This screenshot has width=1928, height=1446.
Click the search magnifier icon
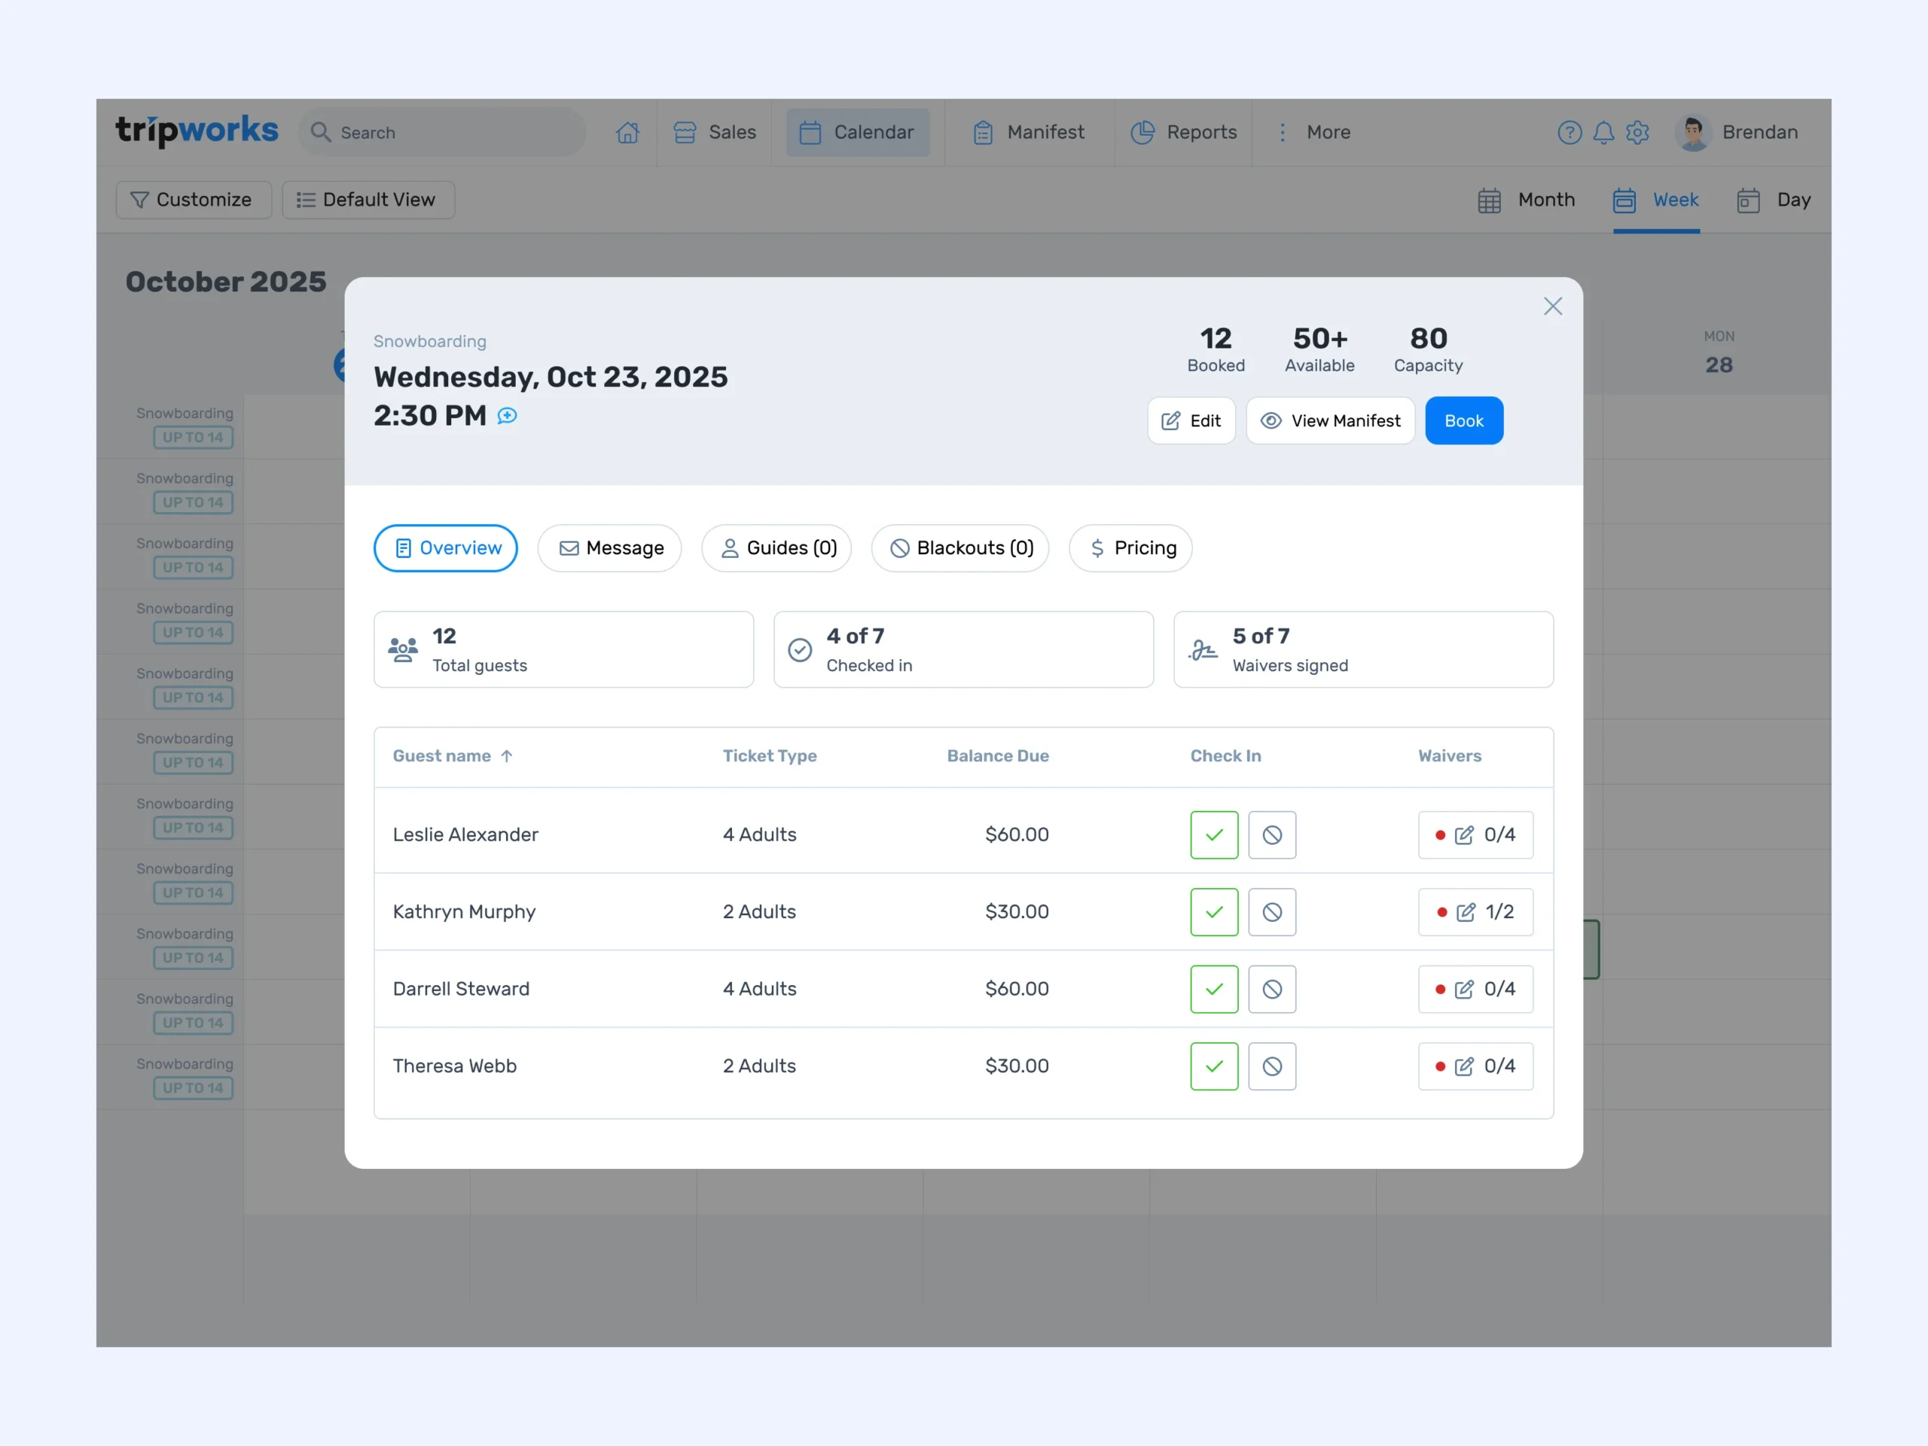click(x=321, y=133)
